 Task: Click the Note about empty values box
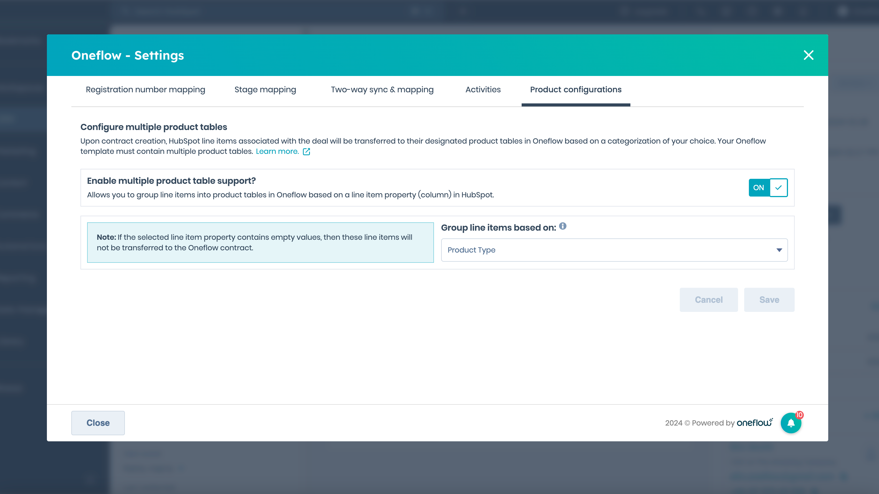point(260,242)
